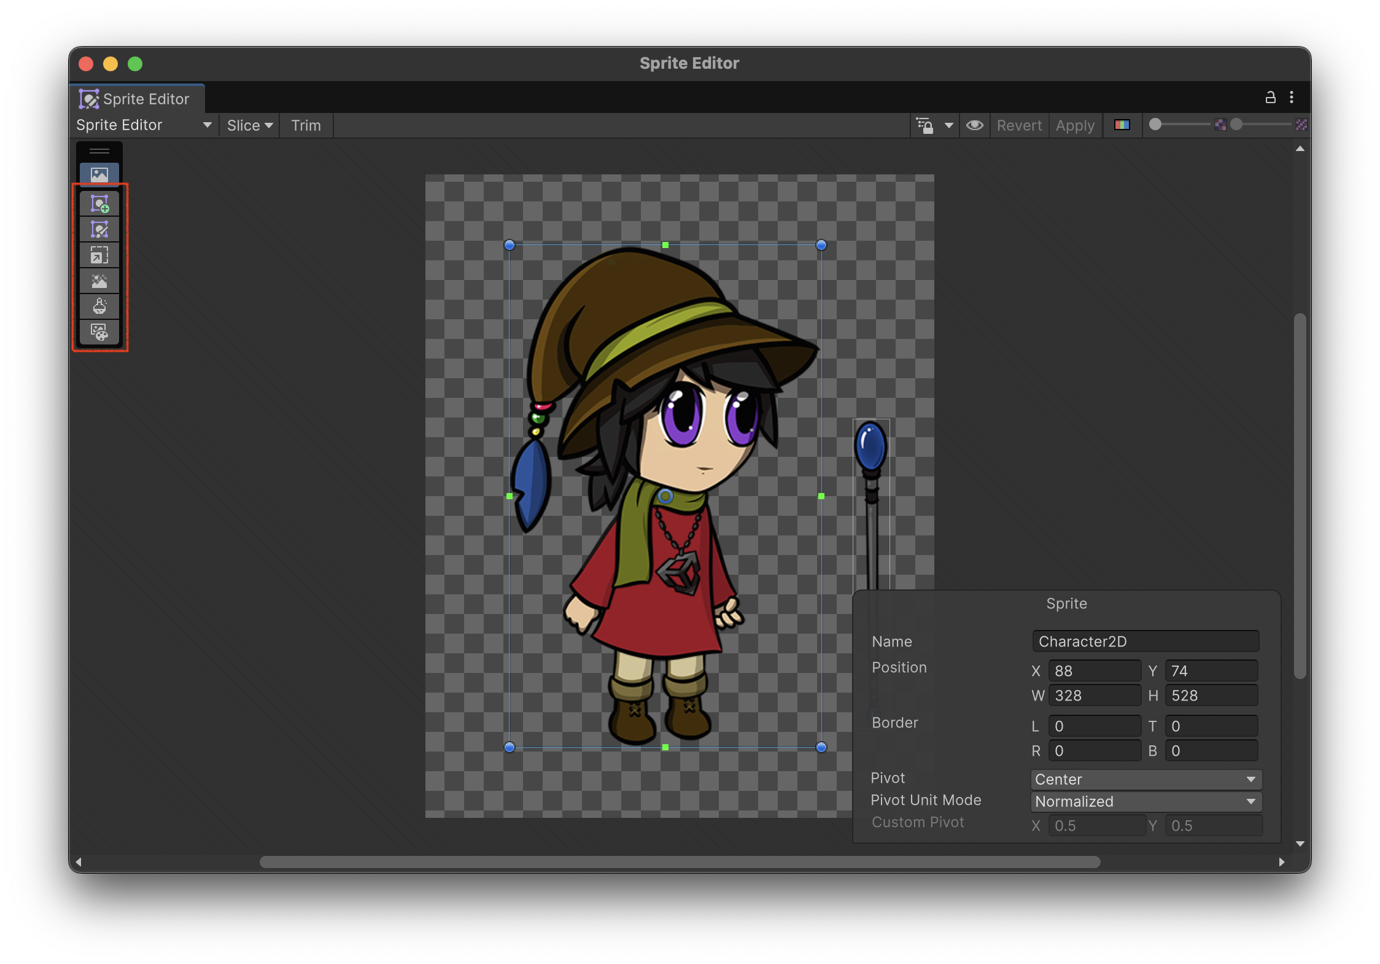Image resolution: width=1380 pixels, height=964 pixels.
Task: Click the sprite Name field Character2D
Action: point(1145,642)
